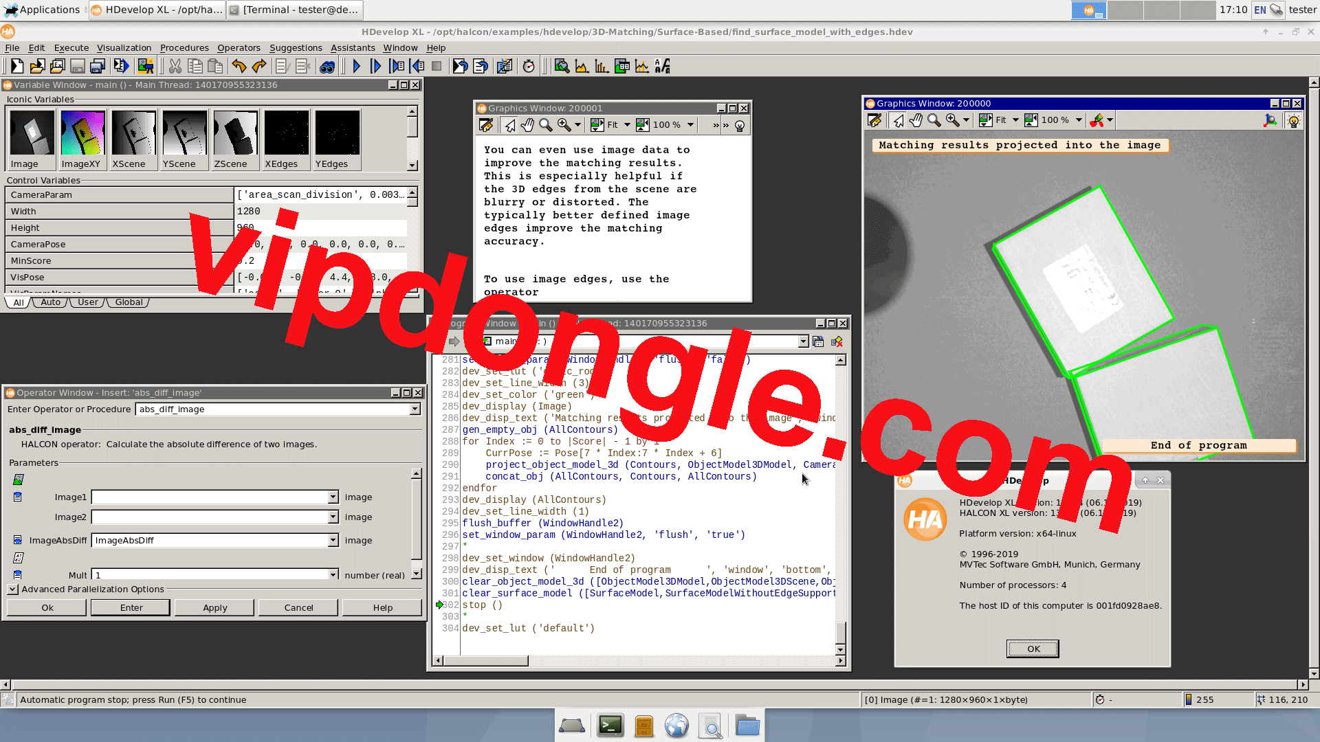Edit the Mult value field in Operator Window
The width and height of the screenshot is (1320, 742).
click(x=206, y=575)
